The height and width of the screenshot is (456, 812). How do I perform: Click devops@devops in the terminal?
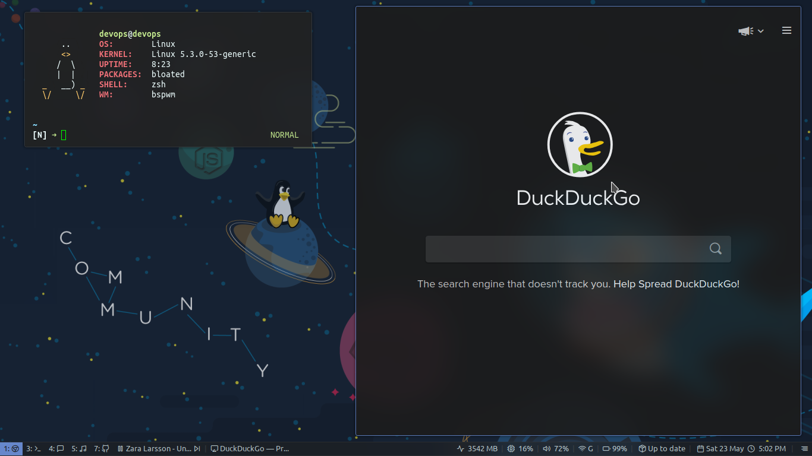[x=130, y=34]
